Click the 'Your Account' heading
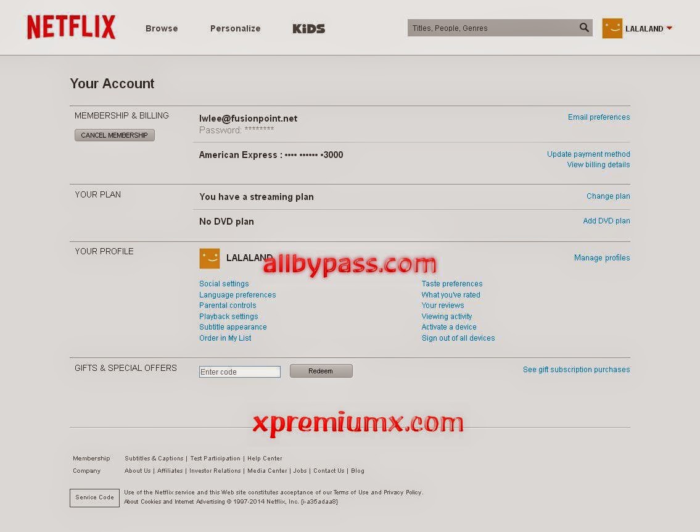 (x=112, y=83)
